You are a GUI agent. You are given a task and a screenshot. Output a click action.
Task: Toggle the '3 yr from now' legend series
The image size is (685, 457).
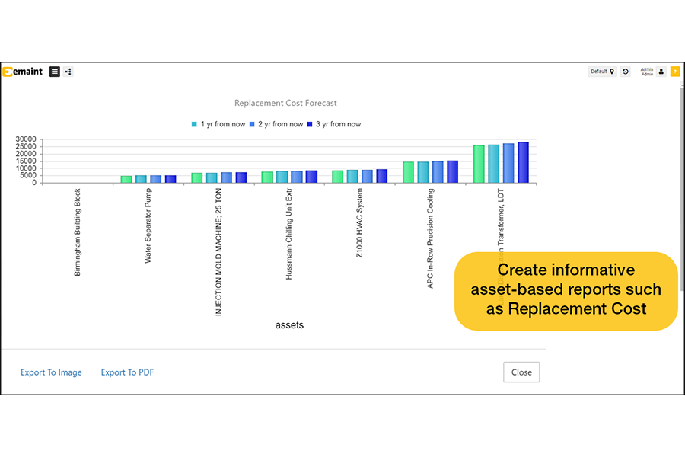[x=334, y=124]
